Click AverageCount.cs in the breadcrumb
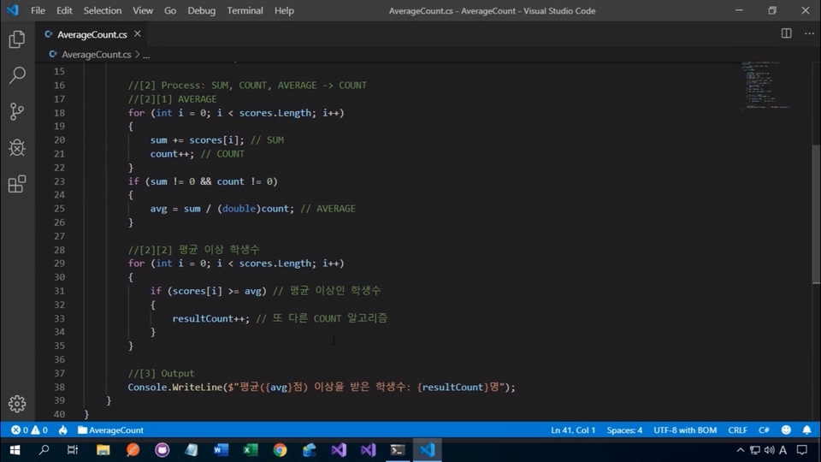Viewport: 821px width, 462px height. pos(96,55)
